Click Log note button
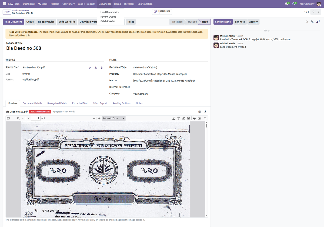324x227 pixels. click(240, 22)
